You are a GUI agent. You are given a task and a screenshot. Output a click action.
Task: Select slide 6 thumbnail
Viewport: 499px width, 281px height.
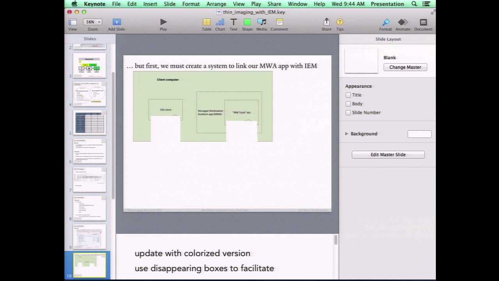pos(89,151)
